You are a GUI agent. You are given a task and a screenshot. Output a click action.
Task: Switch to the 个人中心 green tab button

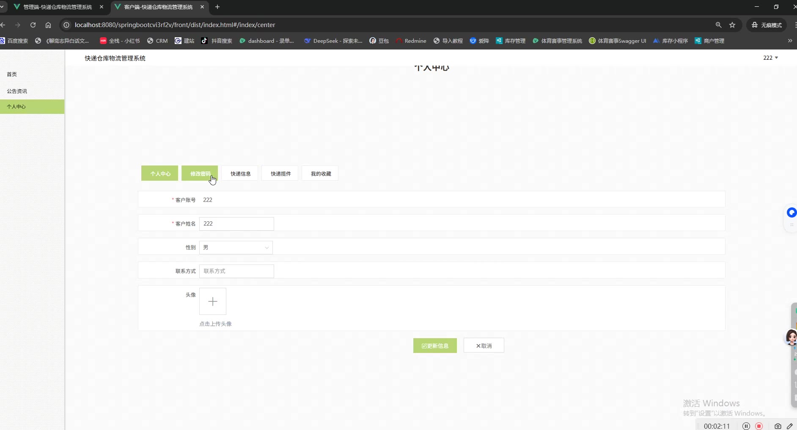click(159, 174)
